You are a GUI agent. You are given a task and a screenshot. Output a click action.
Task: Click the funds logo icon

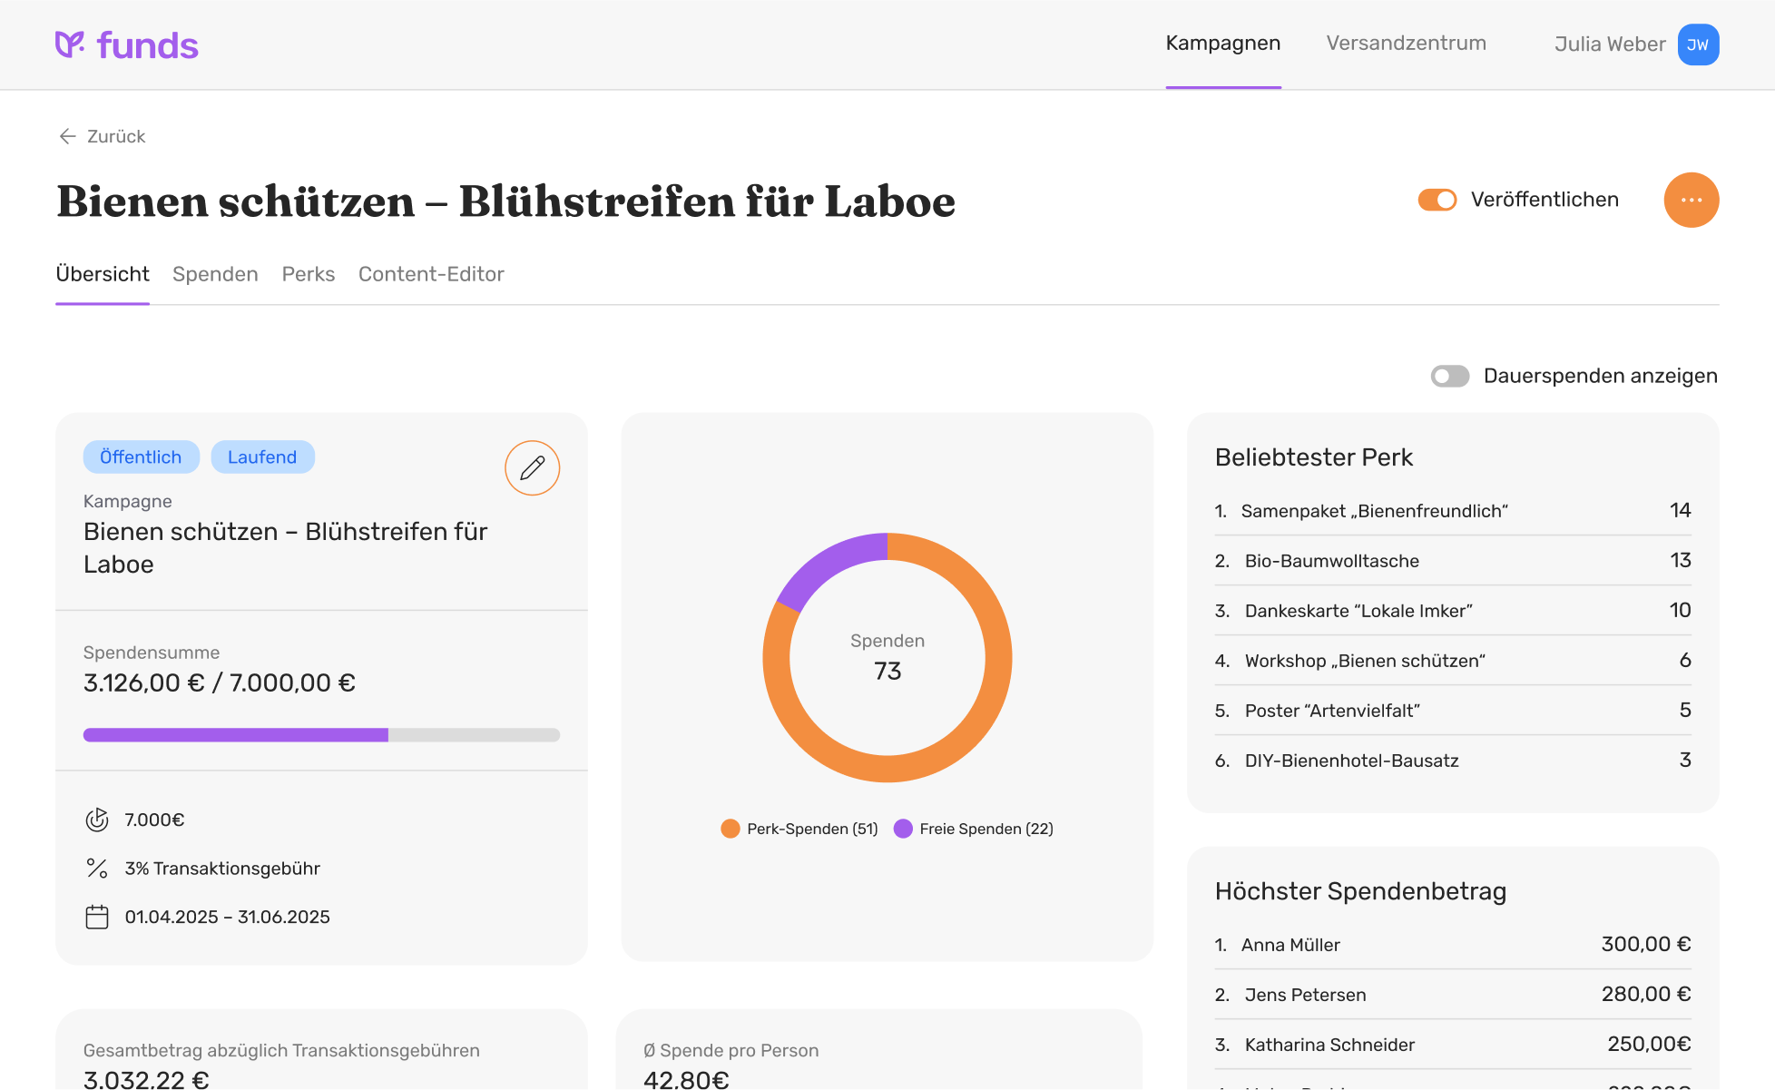(x=70, y=44)
